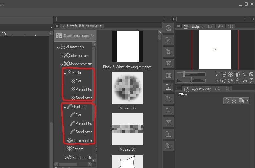
Task: Click the Navigator canvas preview
Action: (215, 50)
